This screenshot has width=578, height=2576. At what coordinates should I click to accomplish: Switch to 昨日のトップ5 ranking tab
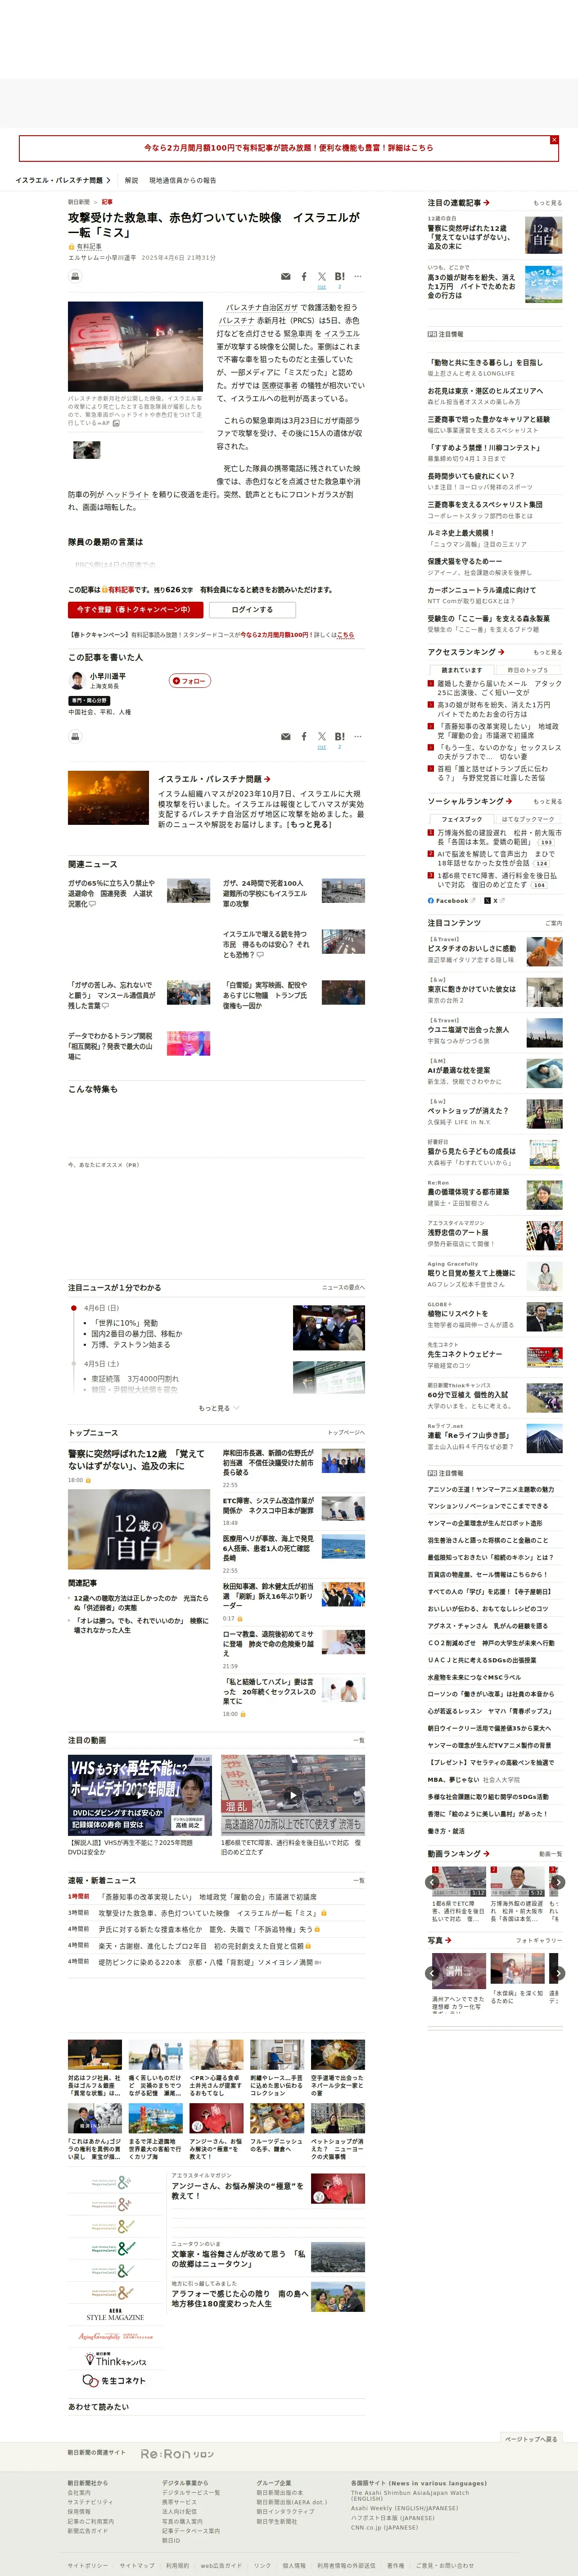(x=527, y=670)
